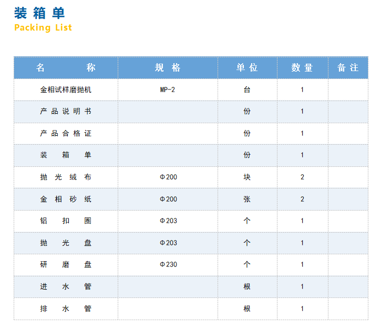
Task: Click unit 份 in 产品说明书 row
Action: (x=248, y=112)
